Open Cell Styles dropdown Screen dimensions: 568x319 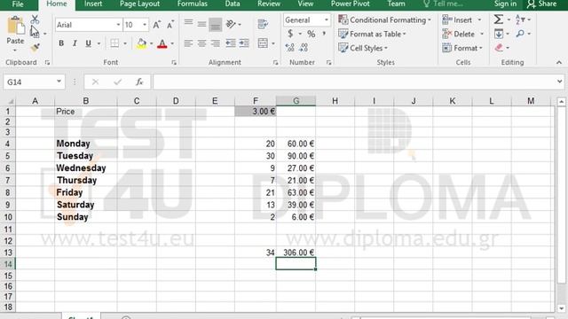363,48
